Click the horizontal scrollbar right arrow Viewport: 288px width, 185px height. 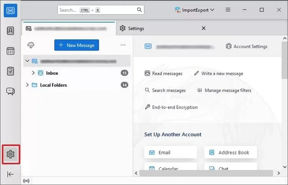[x=279, y=173]
